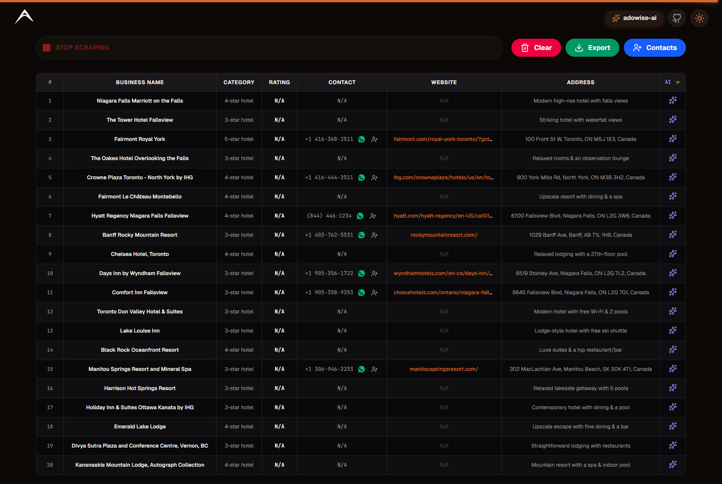The image size is (722, 484).
Task: Run AI analysis for The Tower Hotel Fallsview
Action: click(673, 119)
